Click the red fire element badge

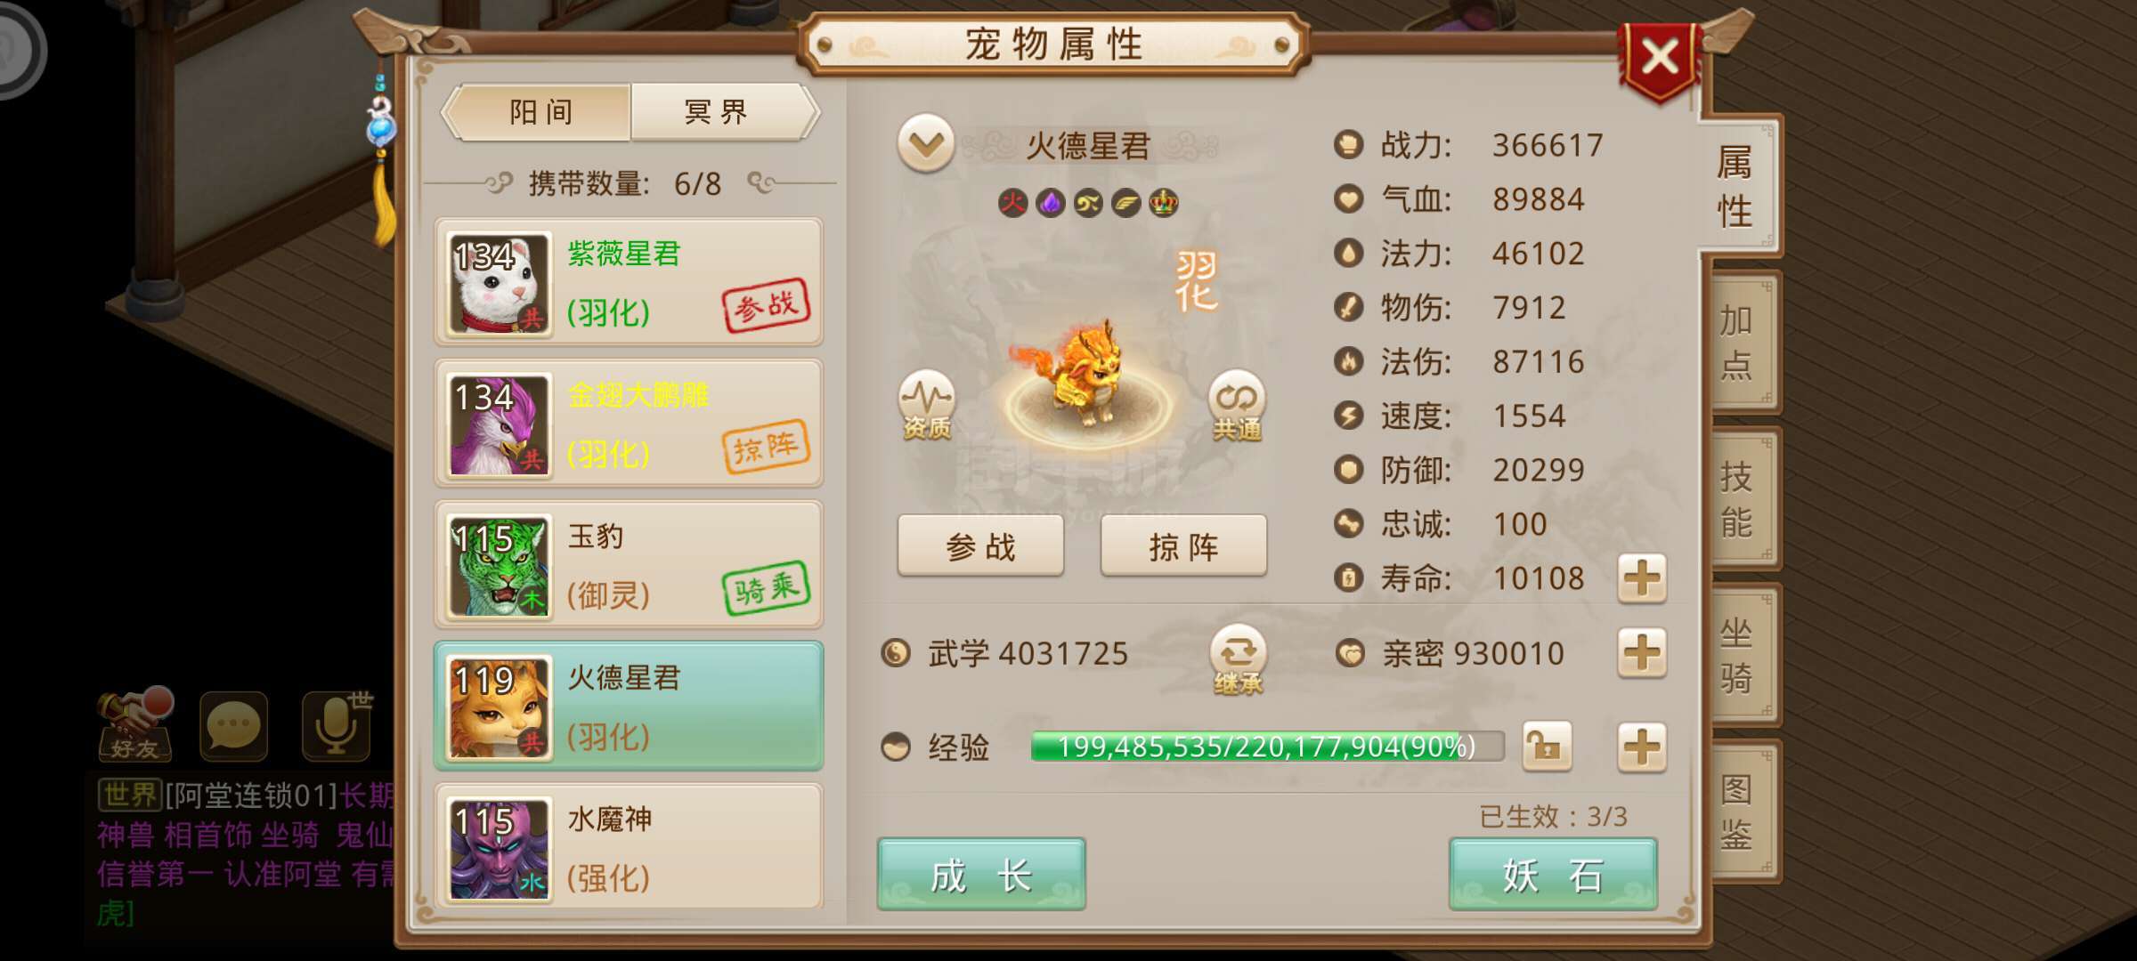click(x=1012, y=203)
